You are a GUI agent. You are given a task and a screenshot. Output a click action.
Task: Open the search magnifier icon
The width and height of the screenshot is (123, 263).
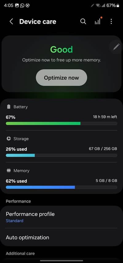tap(83, 21)
